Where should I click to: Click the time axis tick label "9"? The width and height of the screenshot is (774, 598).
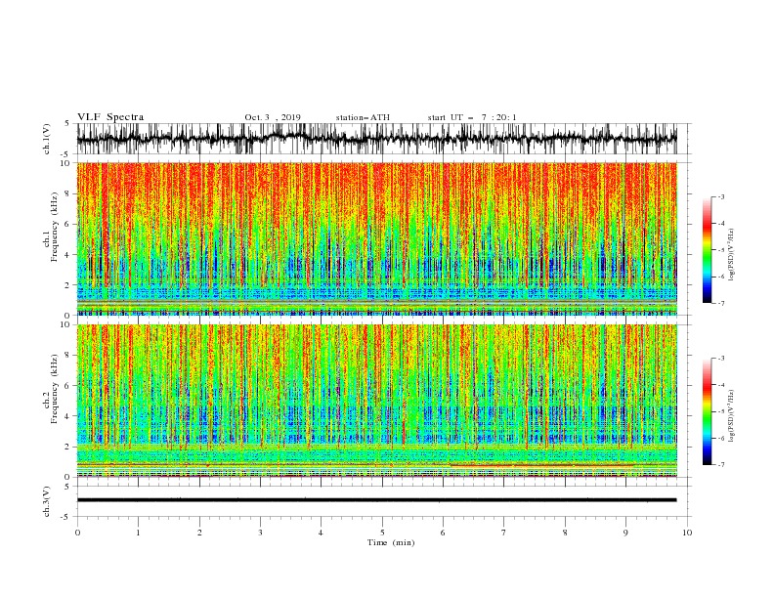pos(625,533)
